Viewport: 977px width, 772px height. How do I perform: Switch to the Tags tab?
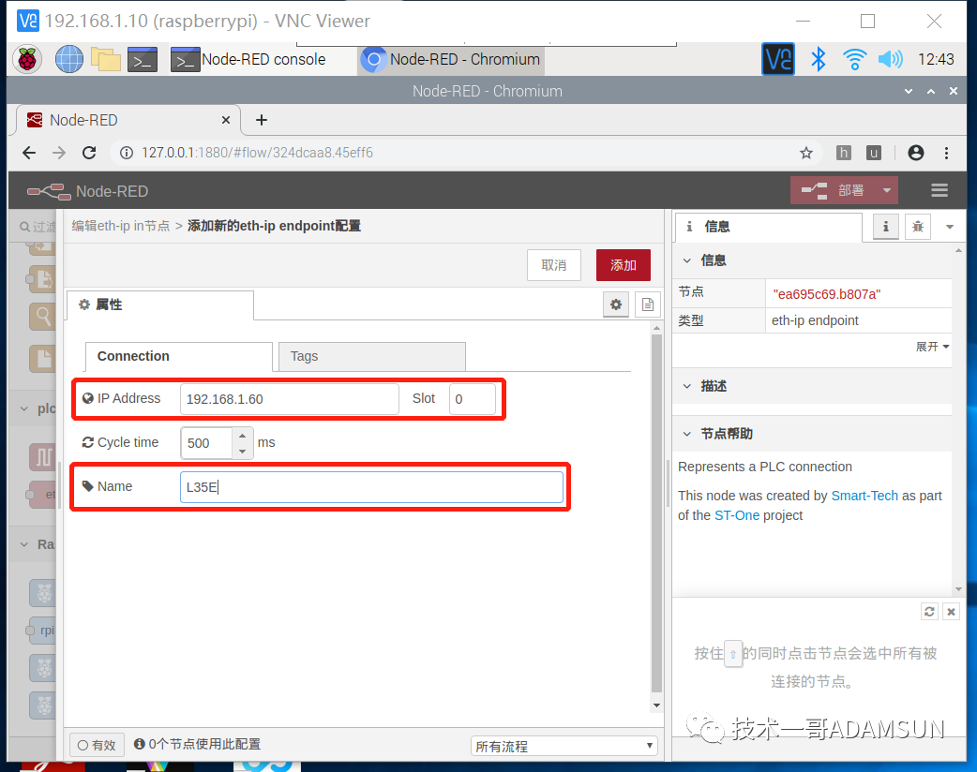(304, 357)
